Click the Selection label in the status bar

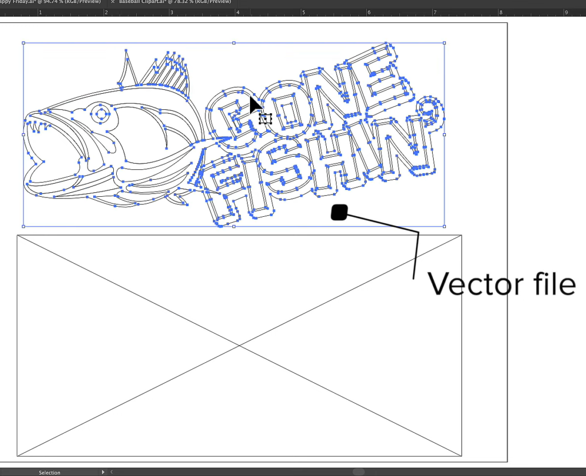click(49, 473)
